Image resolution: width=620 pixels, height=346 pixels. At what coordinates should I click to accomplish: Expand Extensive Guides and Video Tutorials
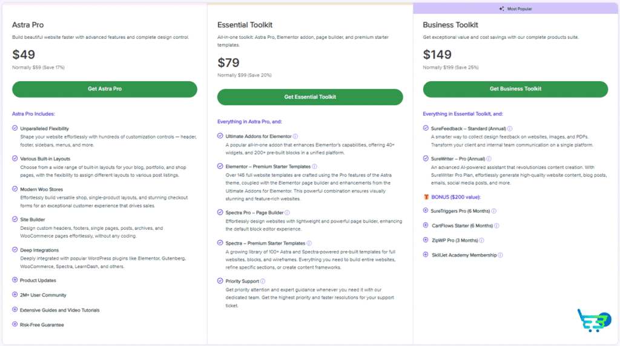tap(15, 310)
